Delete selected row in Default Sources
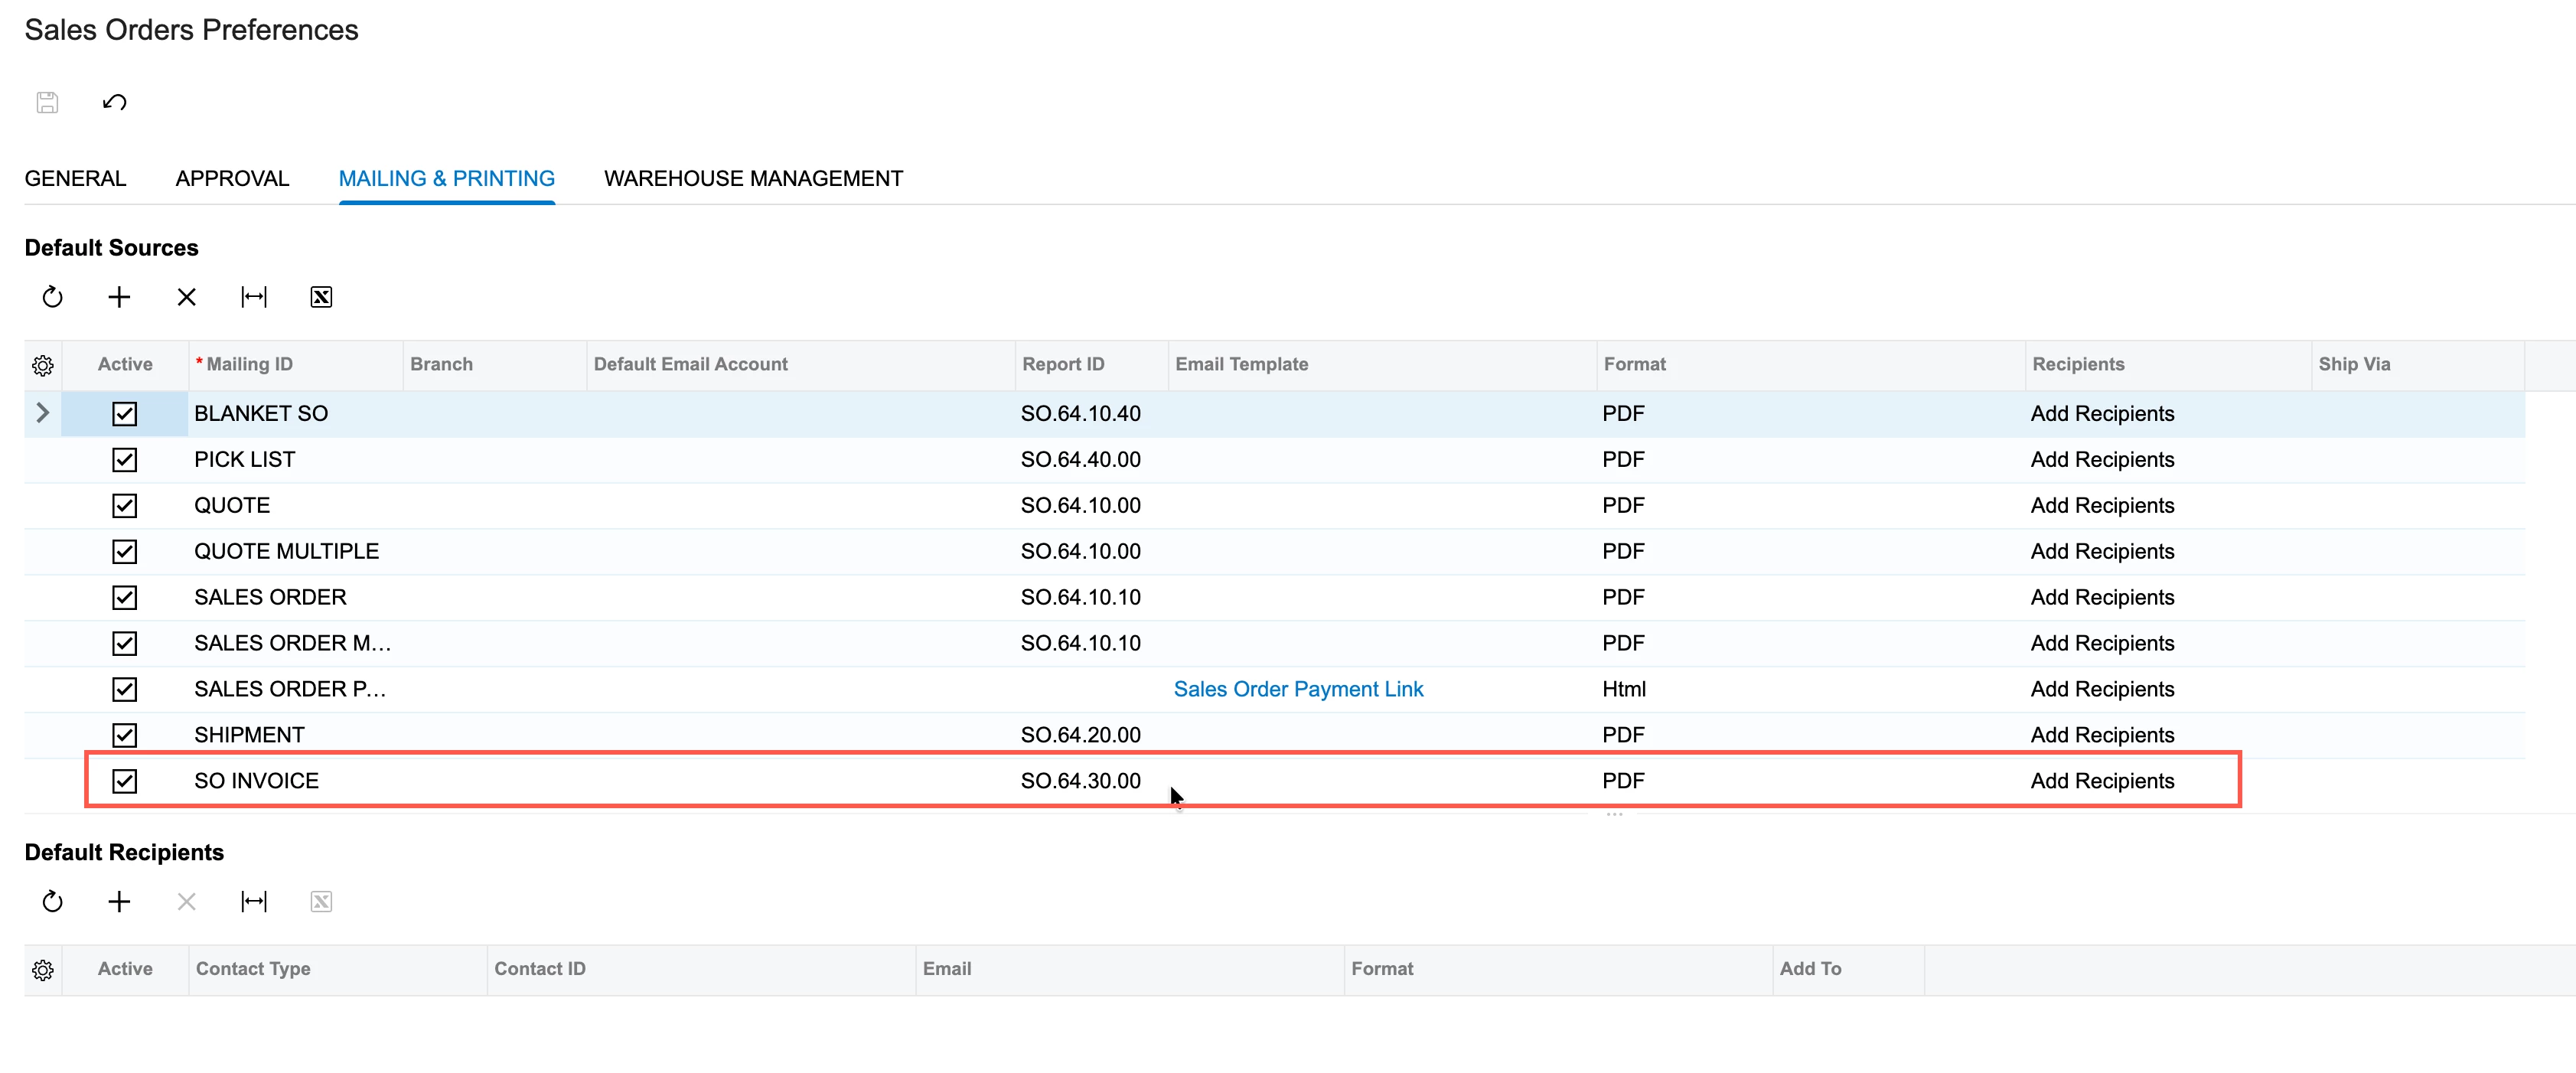 pyautogui.click(x=186, y=297)
